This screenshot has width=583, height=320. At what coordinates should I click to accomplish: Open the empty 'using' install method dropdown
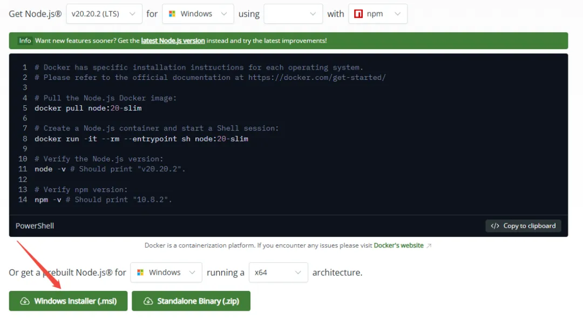[293, 13]
